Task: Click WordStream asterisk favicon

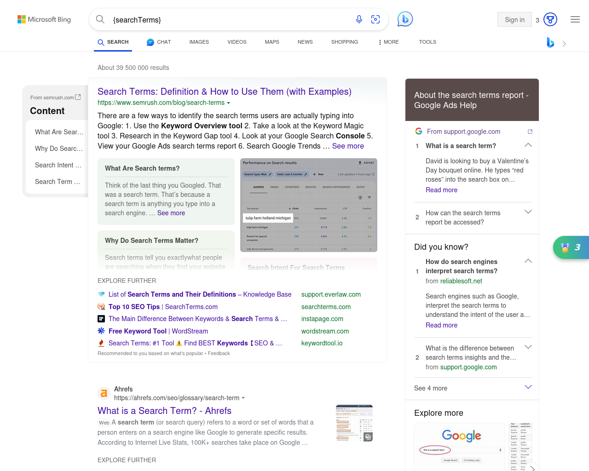Action: pyautogui.click(x=101, y=331)
